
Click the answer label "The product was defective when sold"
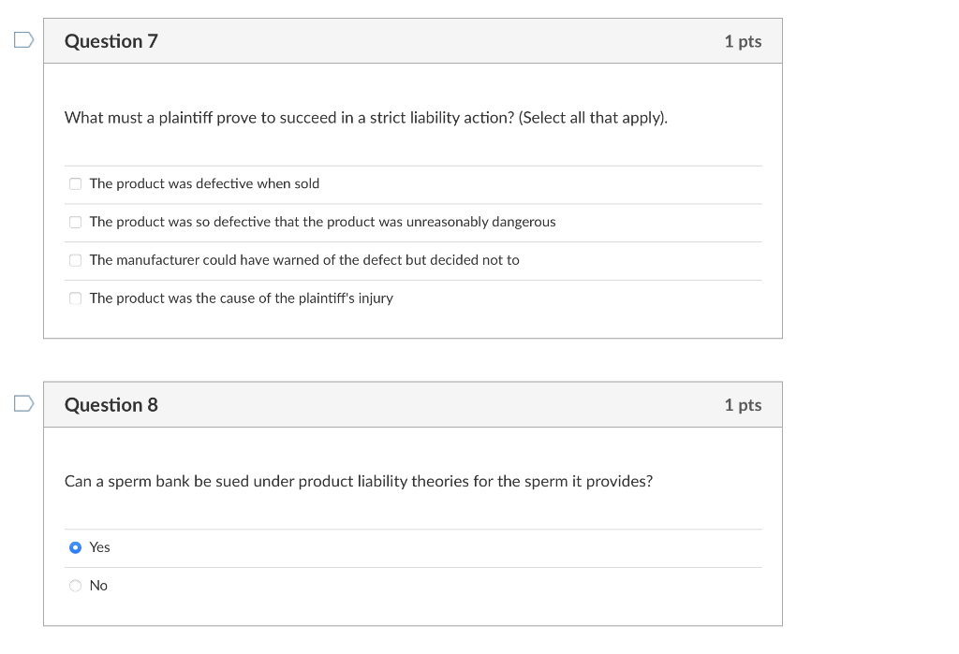pyautogui.click(x=203, y=183)
